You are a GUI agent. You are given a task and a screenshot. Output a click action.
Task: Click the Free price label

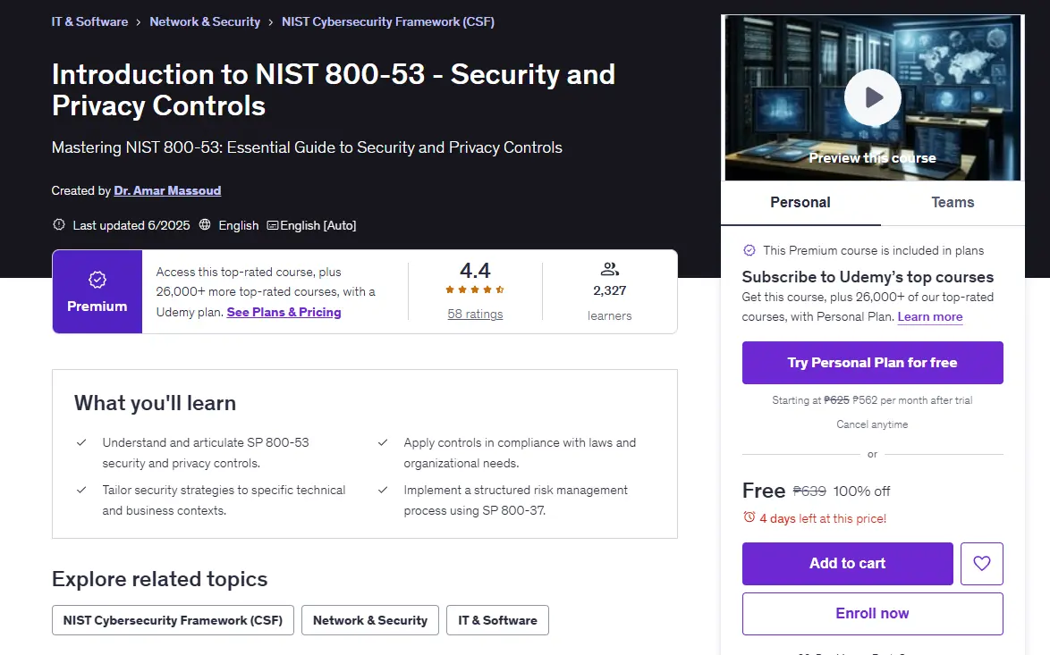(x=764, y=491)
